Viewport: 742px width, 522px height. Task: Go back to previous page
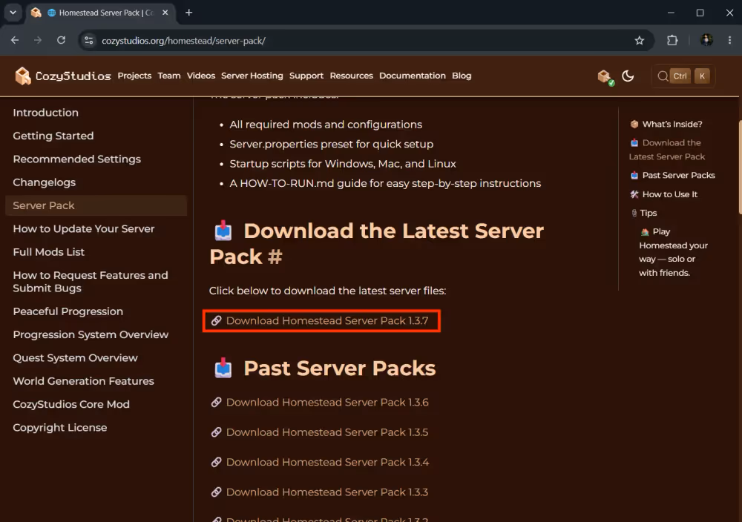tap(15, 40)
